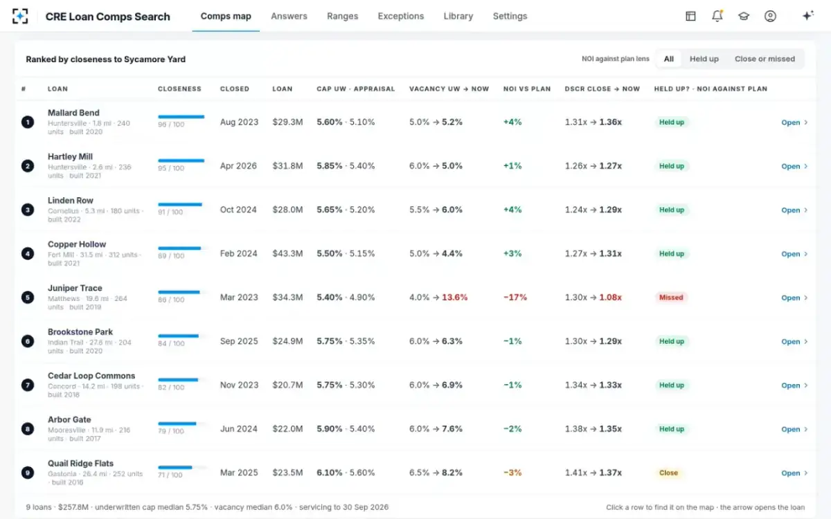
Task: Click the Vacancy UW → Now column header
Action: (449, 89)
